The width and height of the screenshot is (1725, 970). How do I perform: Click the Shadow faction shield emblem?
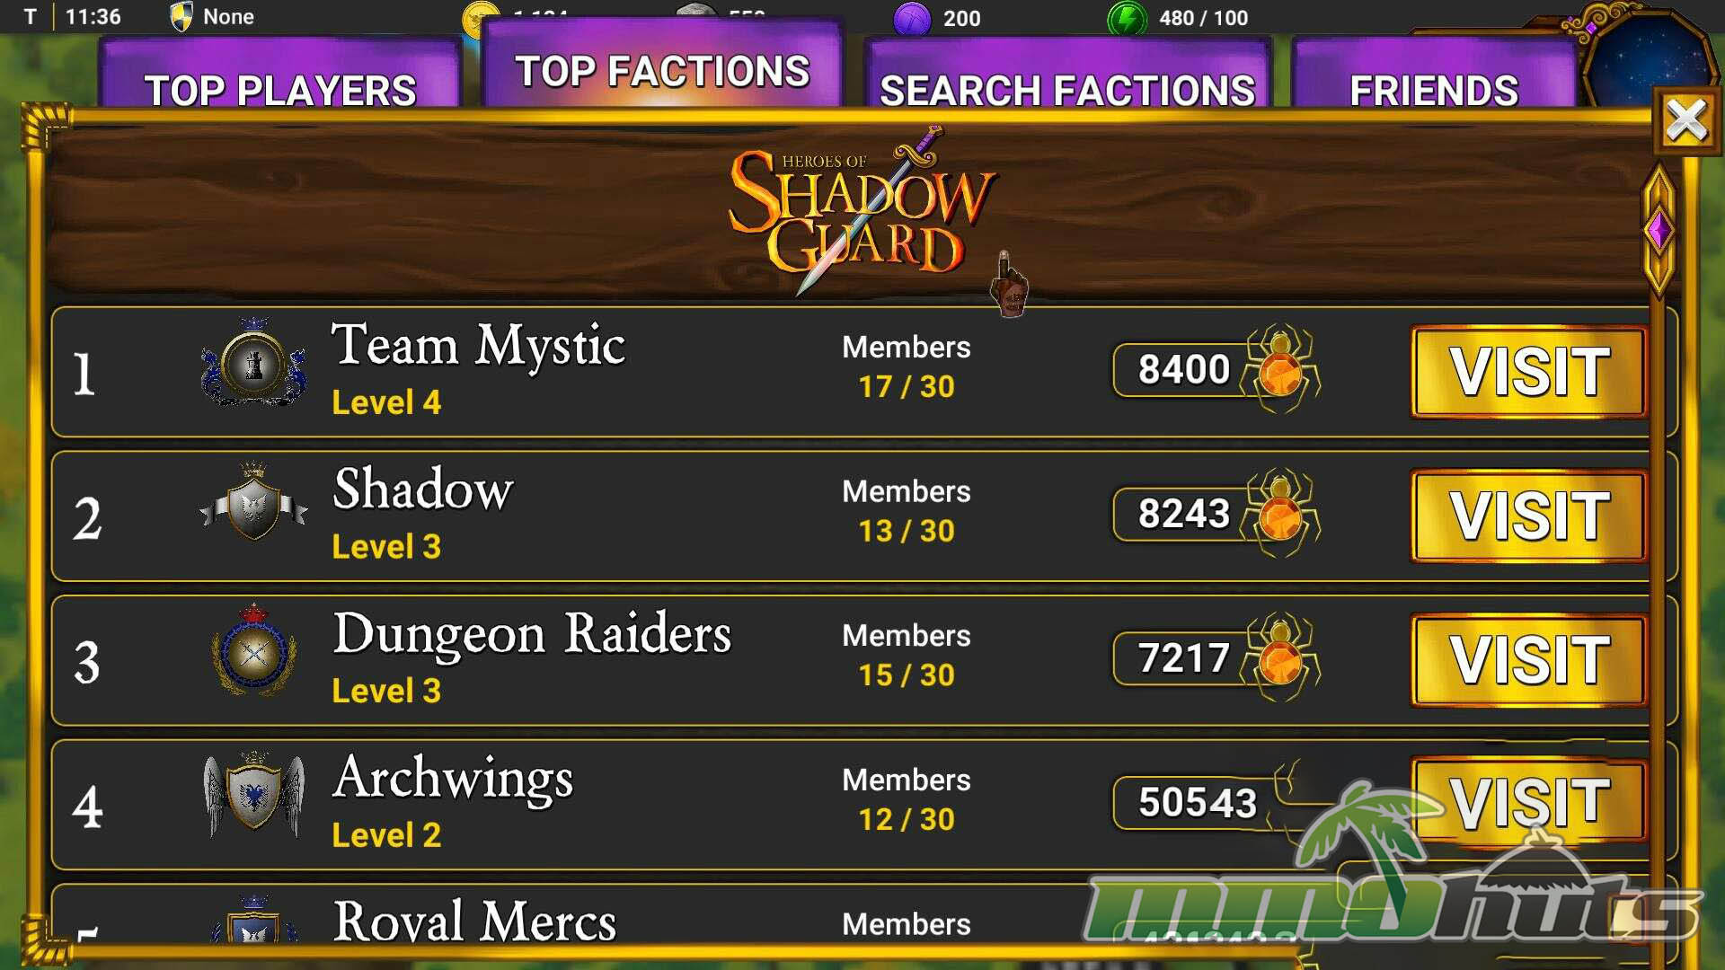[254, 503]
